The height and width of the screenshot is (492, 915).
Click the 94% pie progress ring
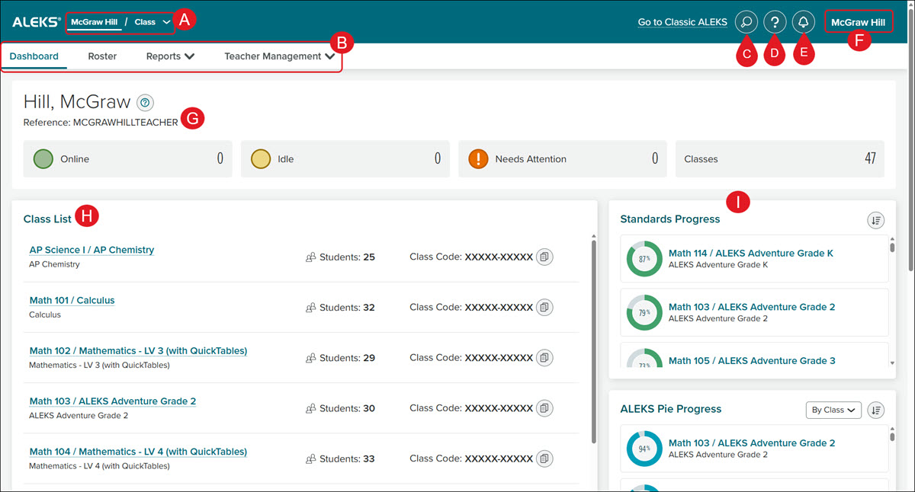point(644,449)
